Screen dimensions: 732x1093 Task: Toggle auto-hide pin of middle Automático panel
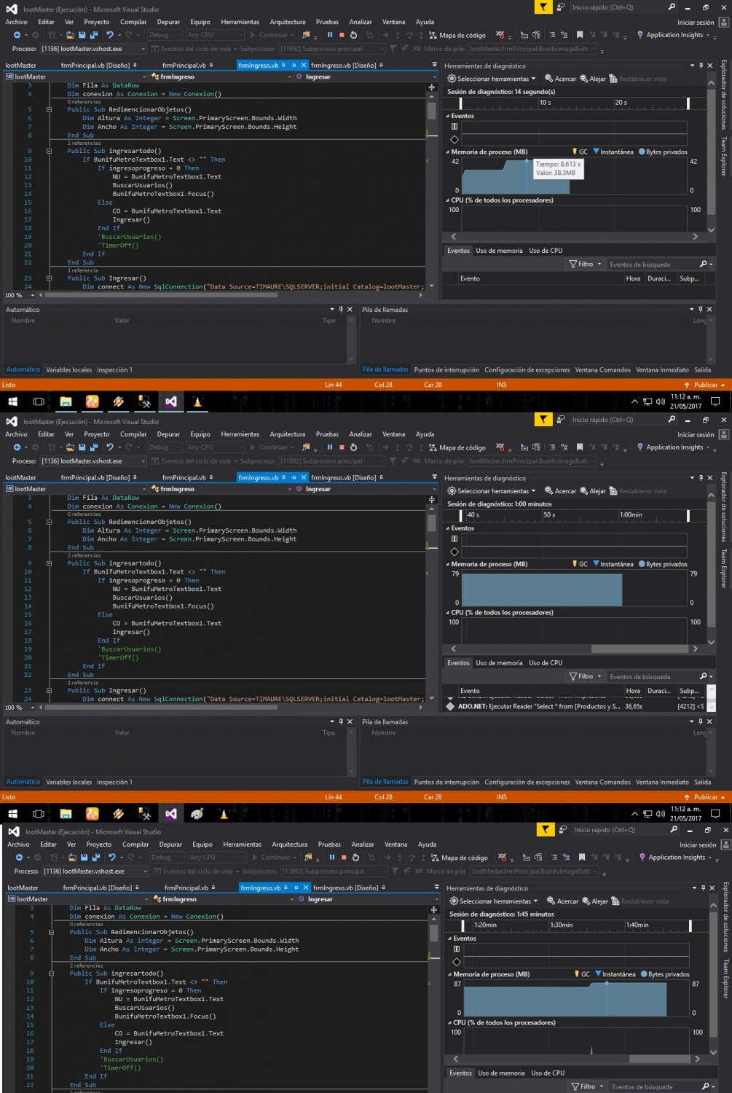pyautogui.click(x=341, y=722)
